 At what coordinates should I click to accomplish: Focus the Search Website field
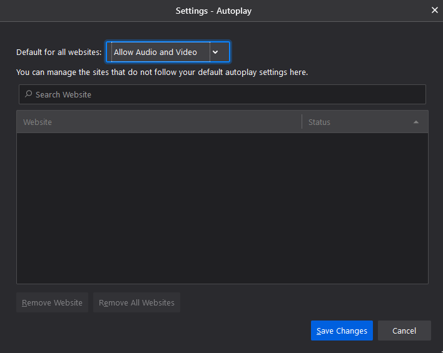(x=225, y=94)
